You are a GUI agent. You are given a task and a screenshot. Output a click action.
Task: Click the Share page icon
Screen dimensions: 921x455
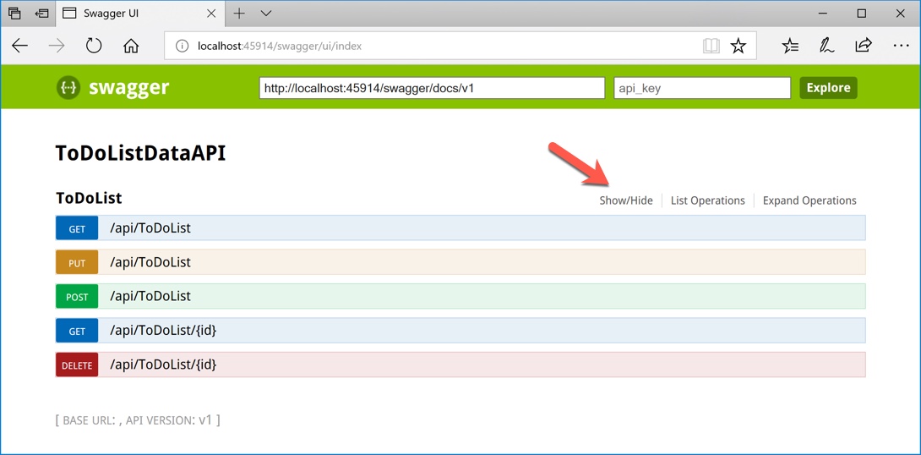coord(864,46)
